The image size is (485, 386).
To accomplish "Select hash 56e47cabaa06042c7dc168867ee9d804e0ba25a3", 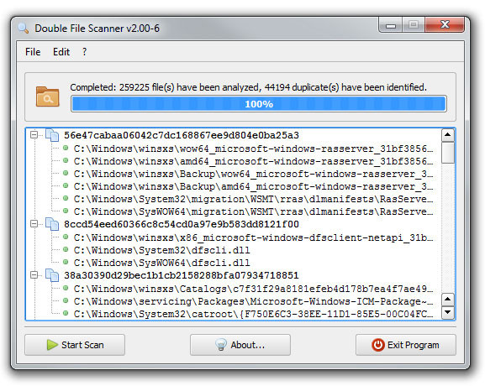I will click(182, 135).
